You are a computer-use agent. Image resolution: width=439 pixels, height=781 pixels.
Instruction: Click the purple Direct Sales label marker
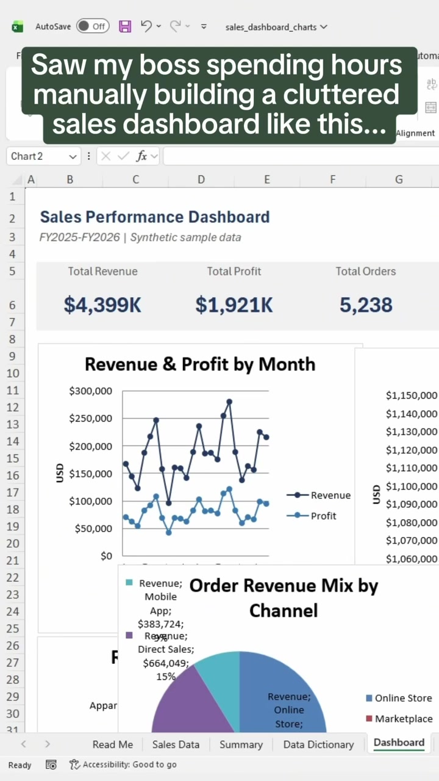click(x=129, y=635)
